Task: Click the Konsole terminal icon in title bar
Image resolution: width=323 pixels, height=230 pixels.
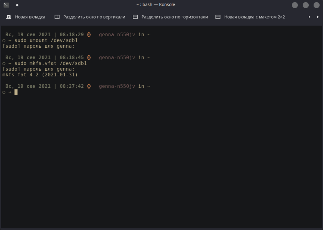Action: (6, 5)
